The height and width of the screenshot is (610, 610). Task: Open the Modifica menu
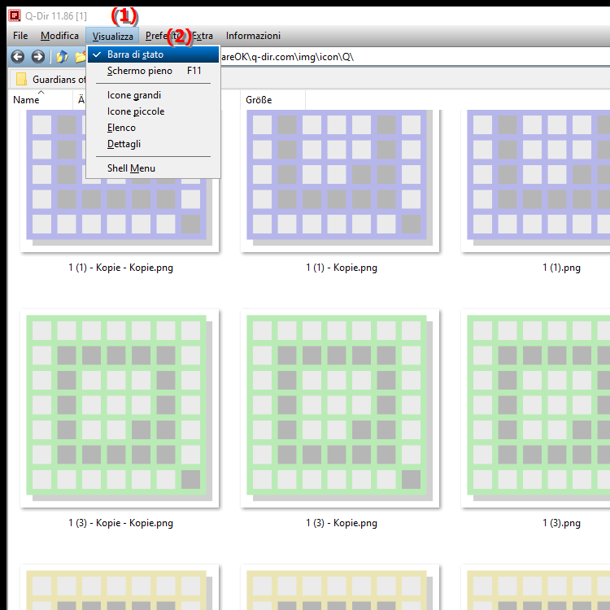coord(59,36)
